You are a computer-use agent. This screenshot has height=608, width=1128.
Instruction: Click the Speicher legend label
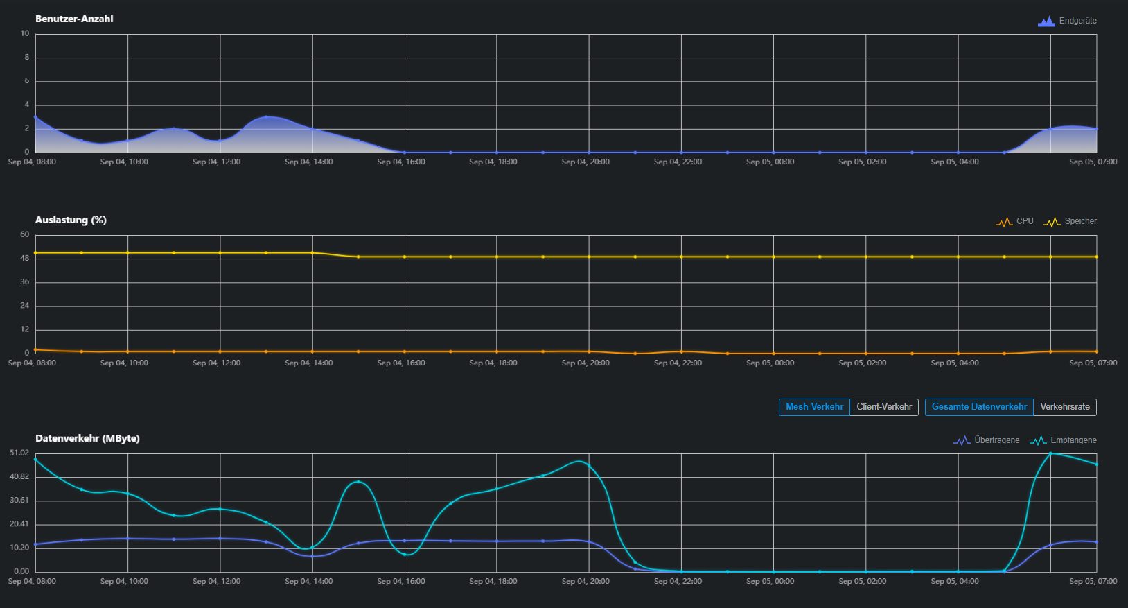[x=1081, y=221]
